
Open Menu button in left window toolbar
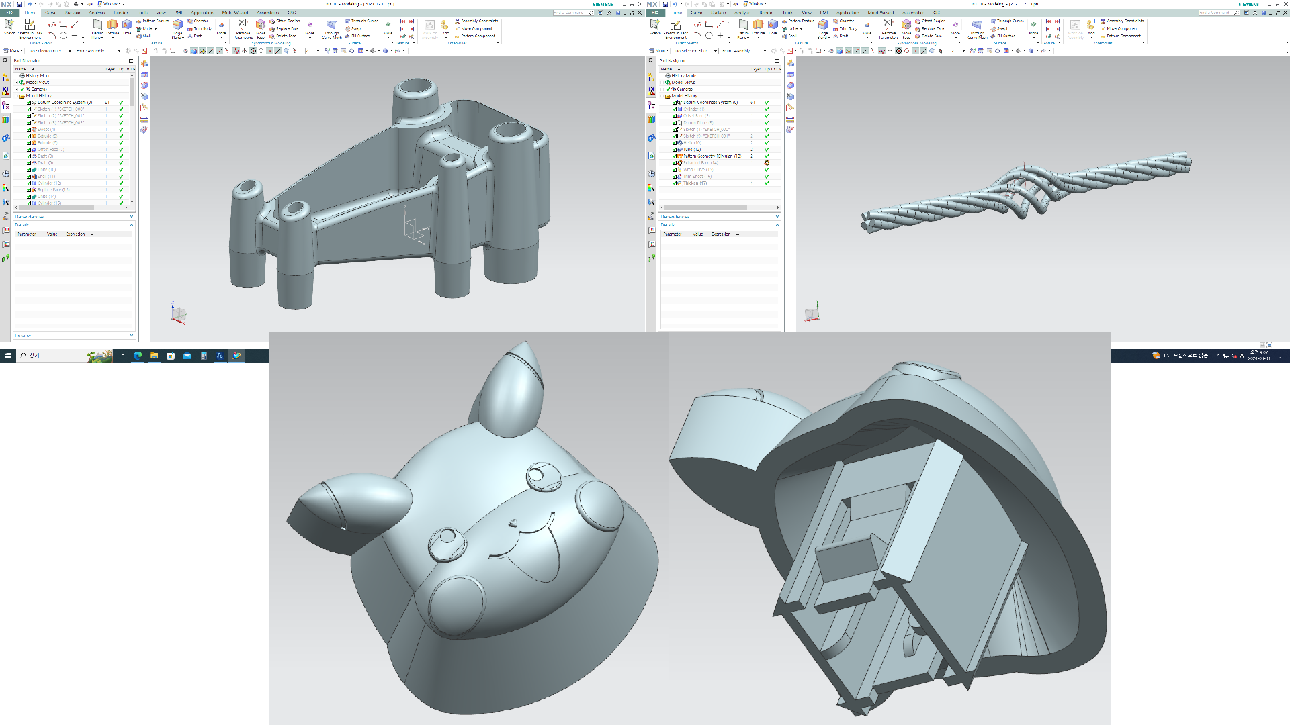point(12,51)
